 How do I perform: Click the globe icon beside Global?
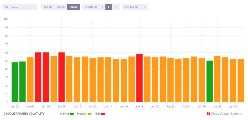click(6, 7)
